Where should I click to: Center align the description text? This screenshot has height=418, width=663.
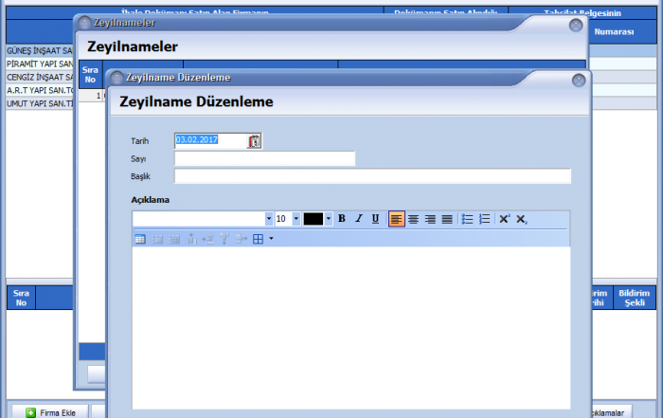click(413, 219)
